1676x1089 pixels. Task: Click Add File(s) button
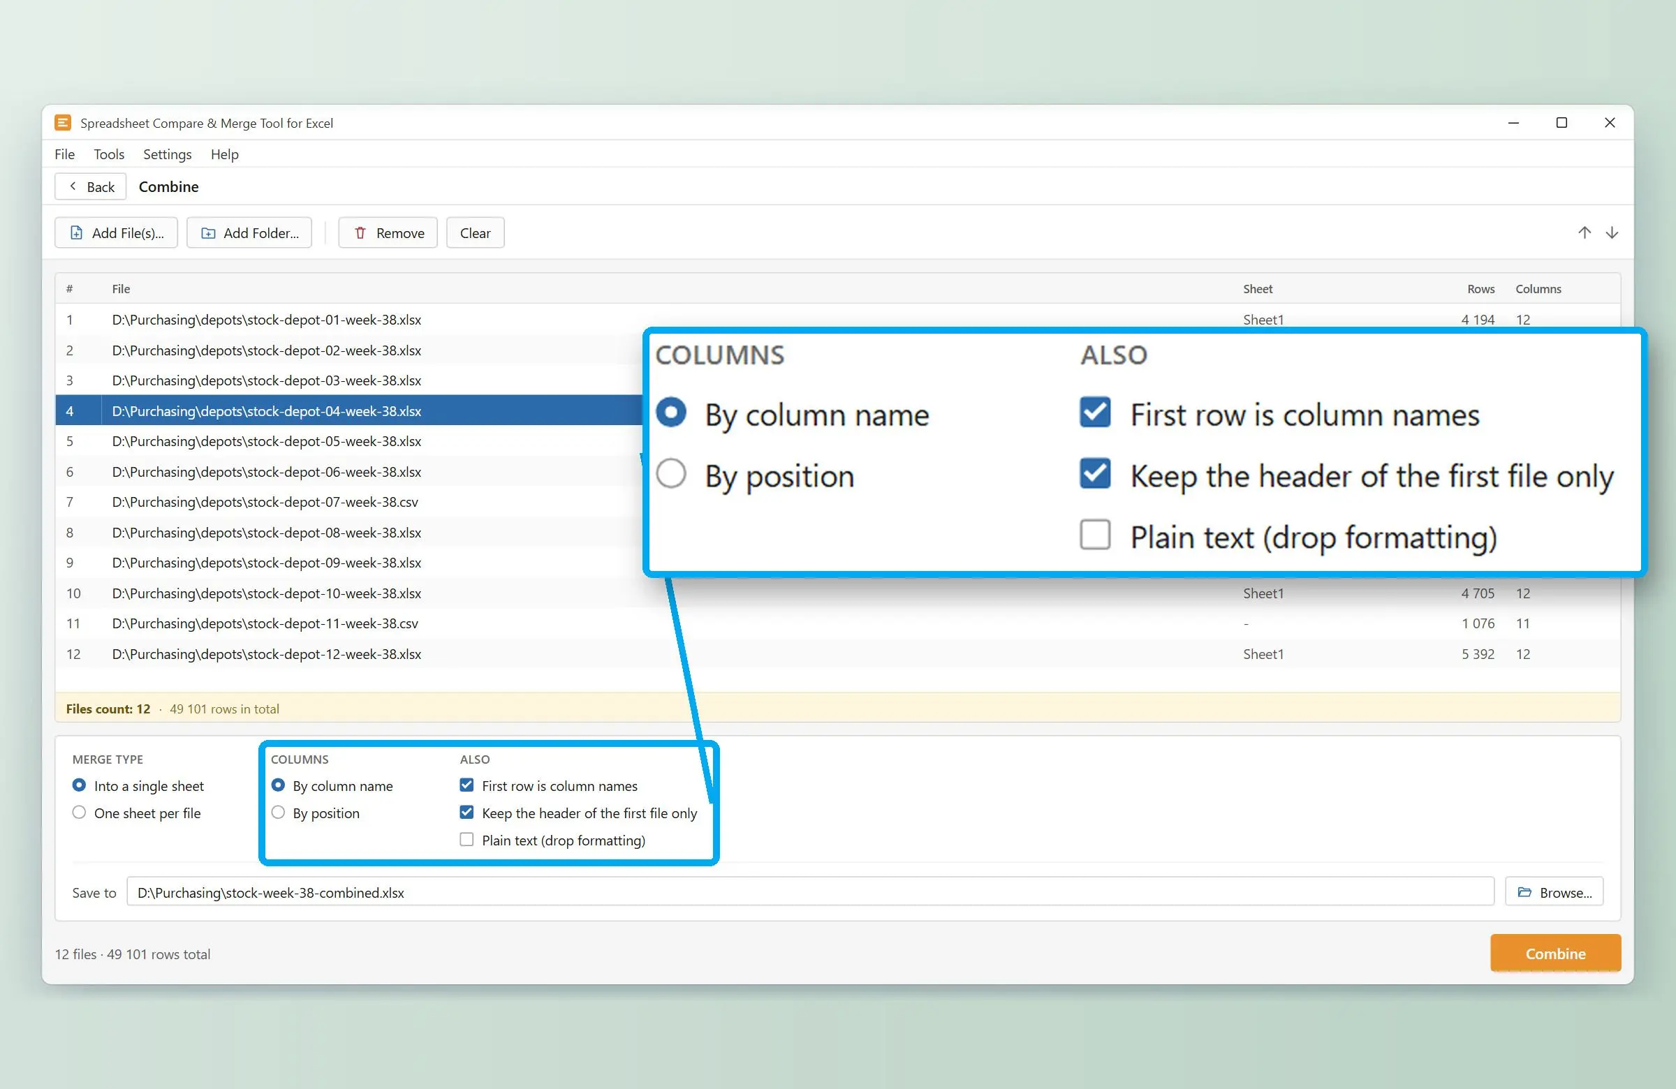116,233
